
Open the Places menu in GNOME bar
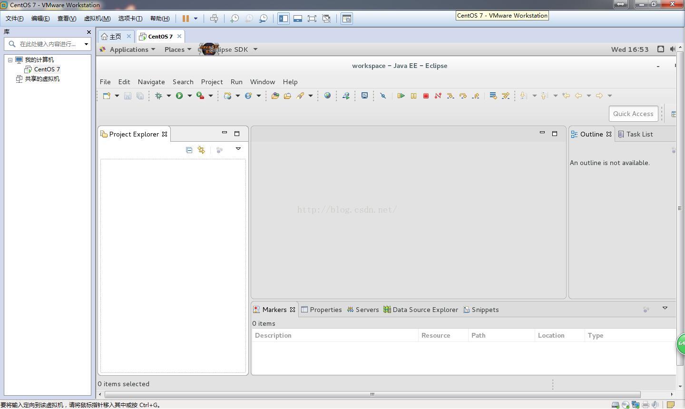coord(178,49)
